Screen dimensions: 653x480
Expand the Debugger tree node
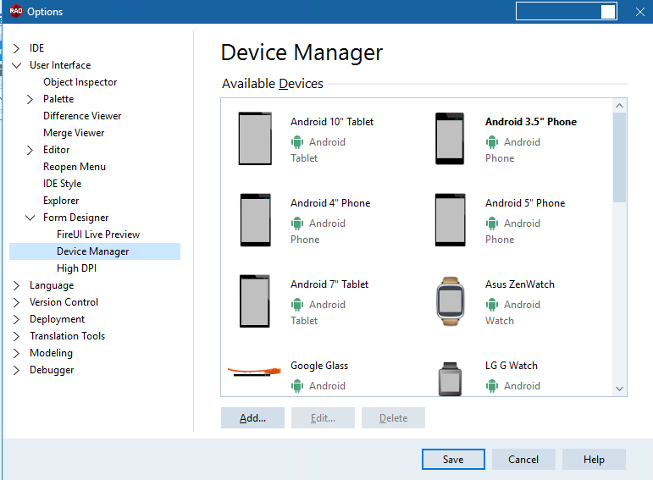point(16,370)
